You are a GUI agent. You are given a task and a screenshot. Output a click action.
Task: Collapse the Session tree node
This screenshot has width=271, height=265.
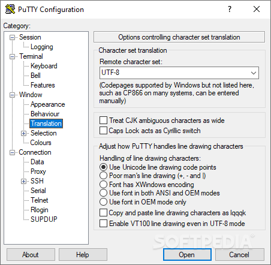click(x=13, y=37)
